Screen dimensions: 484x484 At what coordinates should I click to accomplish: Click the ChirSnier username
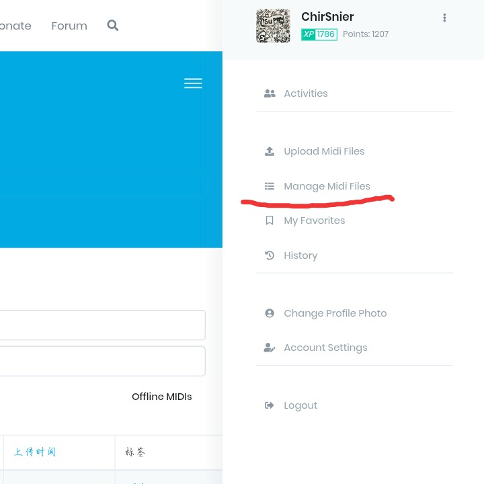[327, 17]
